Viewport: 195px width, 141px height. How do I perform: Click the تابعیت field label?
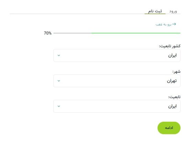click(x=174, y=97)
